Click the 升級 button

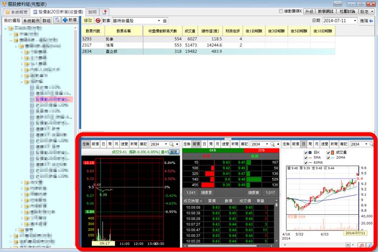[x=309, y=11]
